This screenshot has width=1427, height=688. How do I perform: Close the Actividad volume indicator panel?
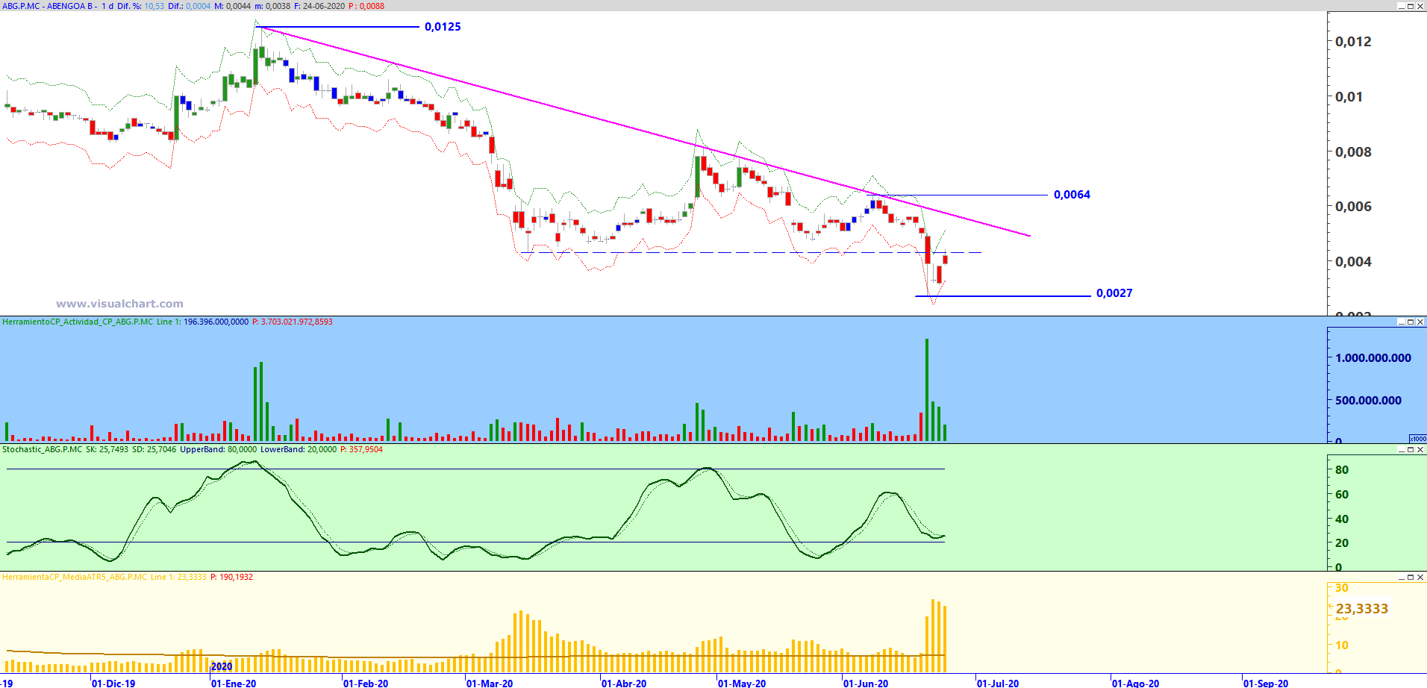[x=1420, y=322]
